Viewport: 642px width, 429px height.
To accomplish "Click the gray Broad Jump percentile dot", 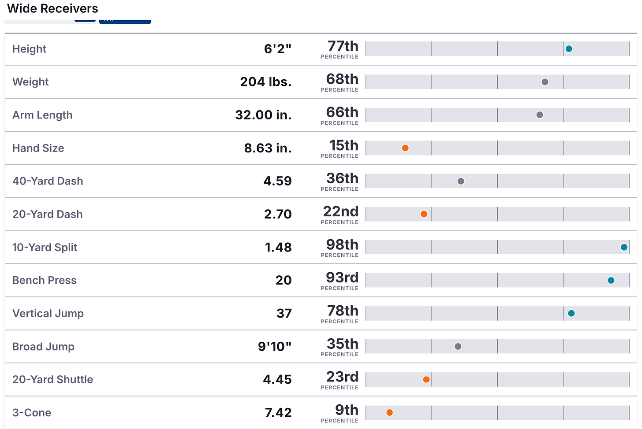I will point(458,346).
